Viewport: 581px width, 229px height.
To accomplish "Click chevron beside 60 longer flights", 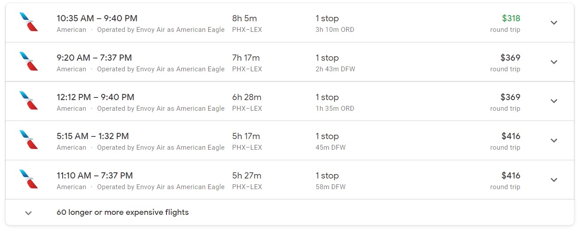I will (28, 213).
